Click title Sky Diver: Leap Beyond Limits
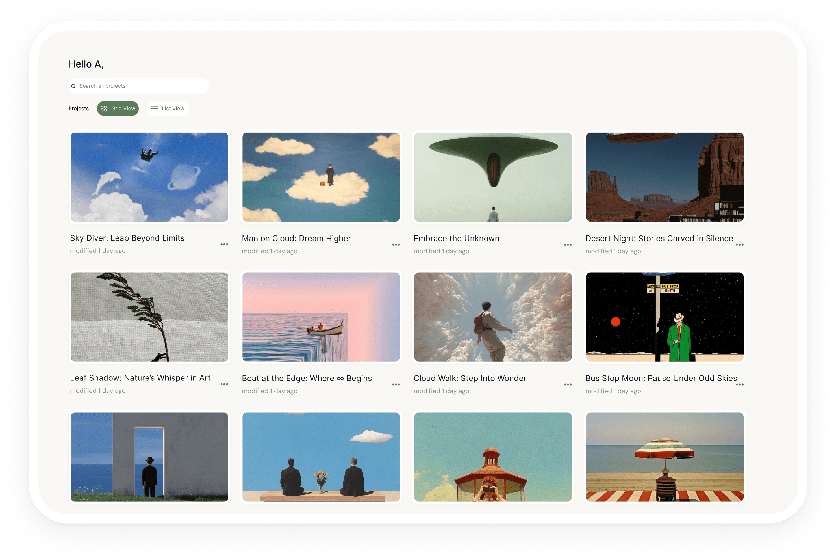The width and height of the screenshot is (836, 560). [127, 238]
